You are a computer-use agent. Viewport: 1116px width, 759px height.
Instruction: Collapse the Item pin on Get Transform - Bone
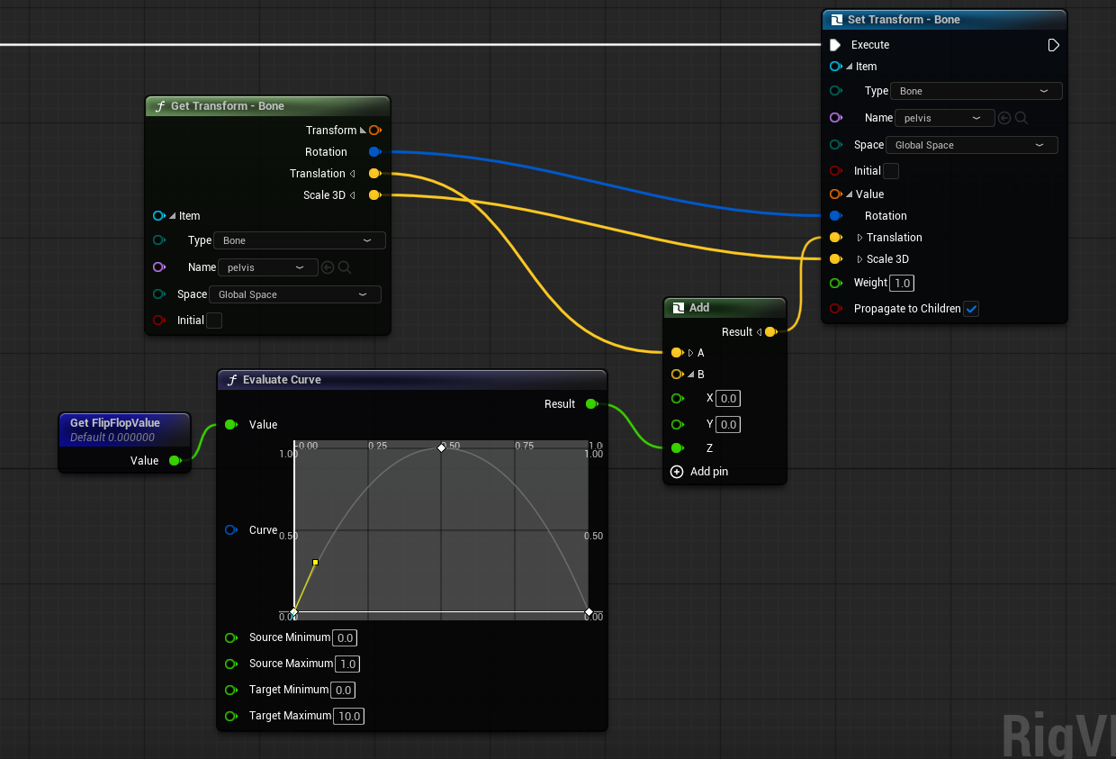tap(171, 215)
